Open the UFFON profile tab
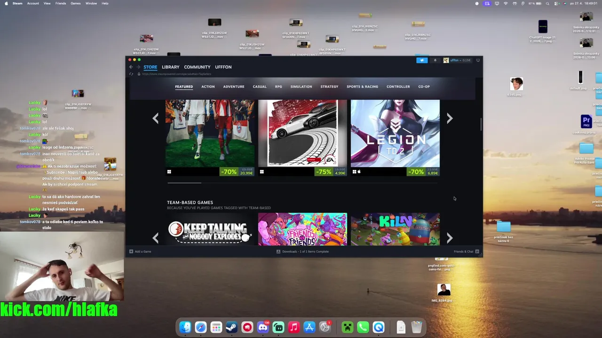602x338 pixels. coord(223,67)
